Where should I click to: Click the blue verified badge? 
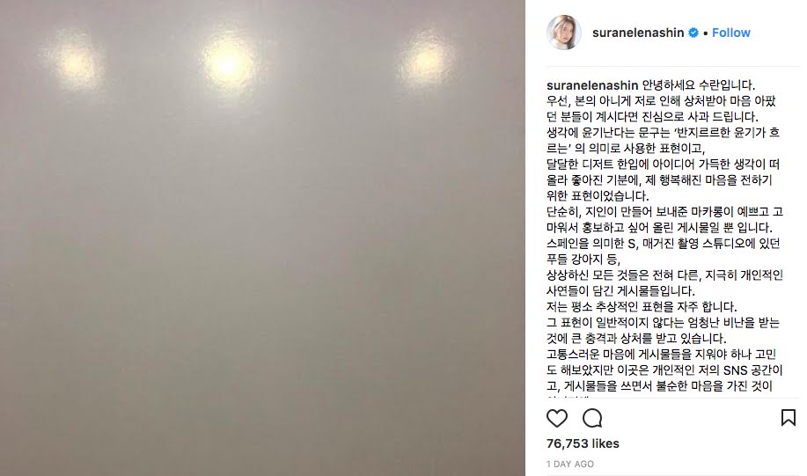[x=693, y=33]
